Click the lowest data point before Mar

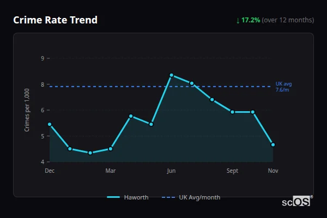[x=90, y=153]
